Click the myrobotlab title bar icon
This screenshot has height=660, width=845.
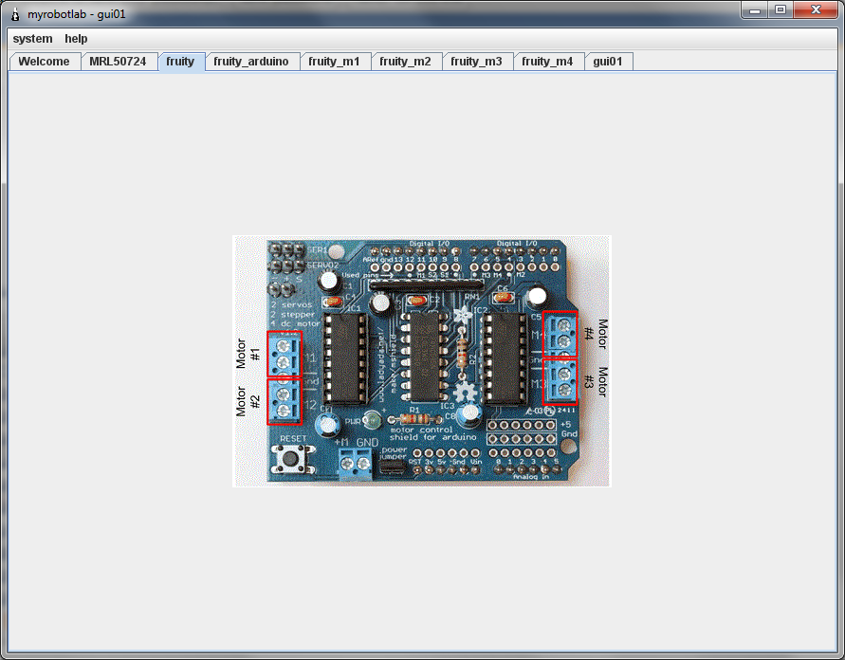[15, 14]
